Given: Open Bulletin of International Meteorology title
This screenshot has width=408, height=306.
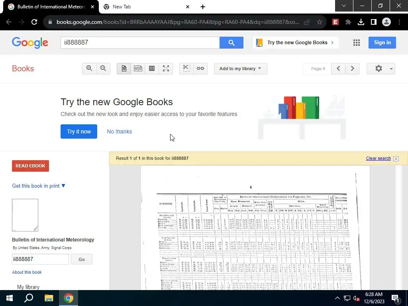Looking at the screenshot, I should coord(53,239).
